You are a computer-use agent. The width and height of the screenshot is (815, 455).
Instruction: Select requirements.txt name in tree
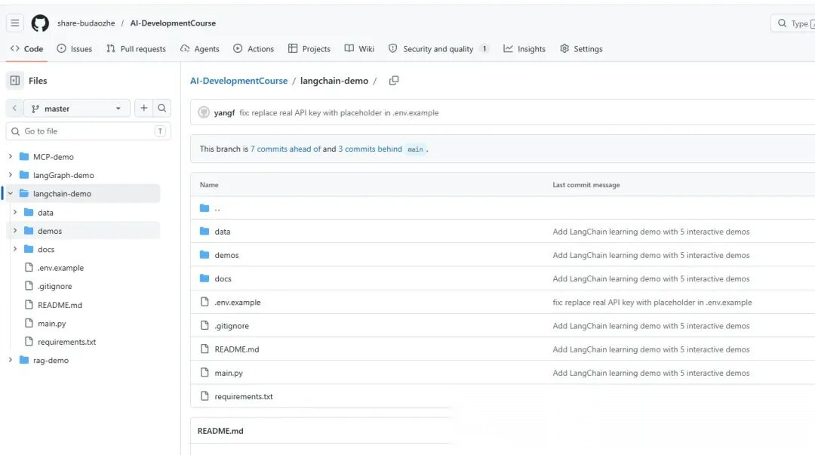(x=66, y=342)
